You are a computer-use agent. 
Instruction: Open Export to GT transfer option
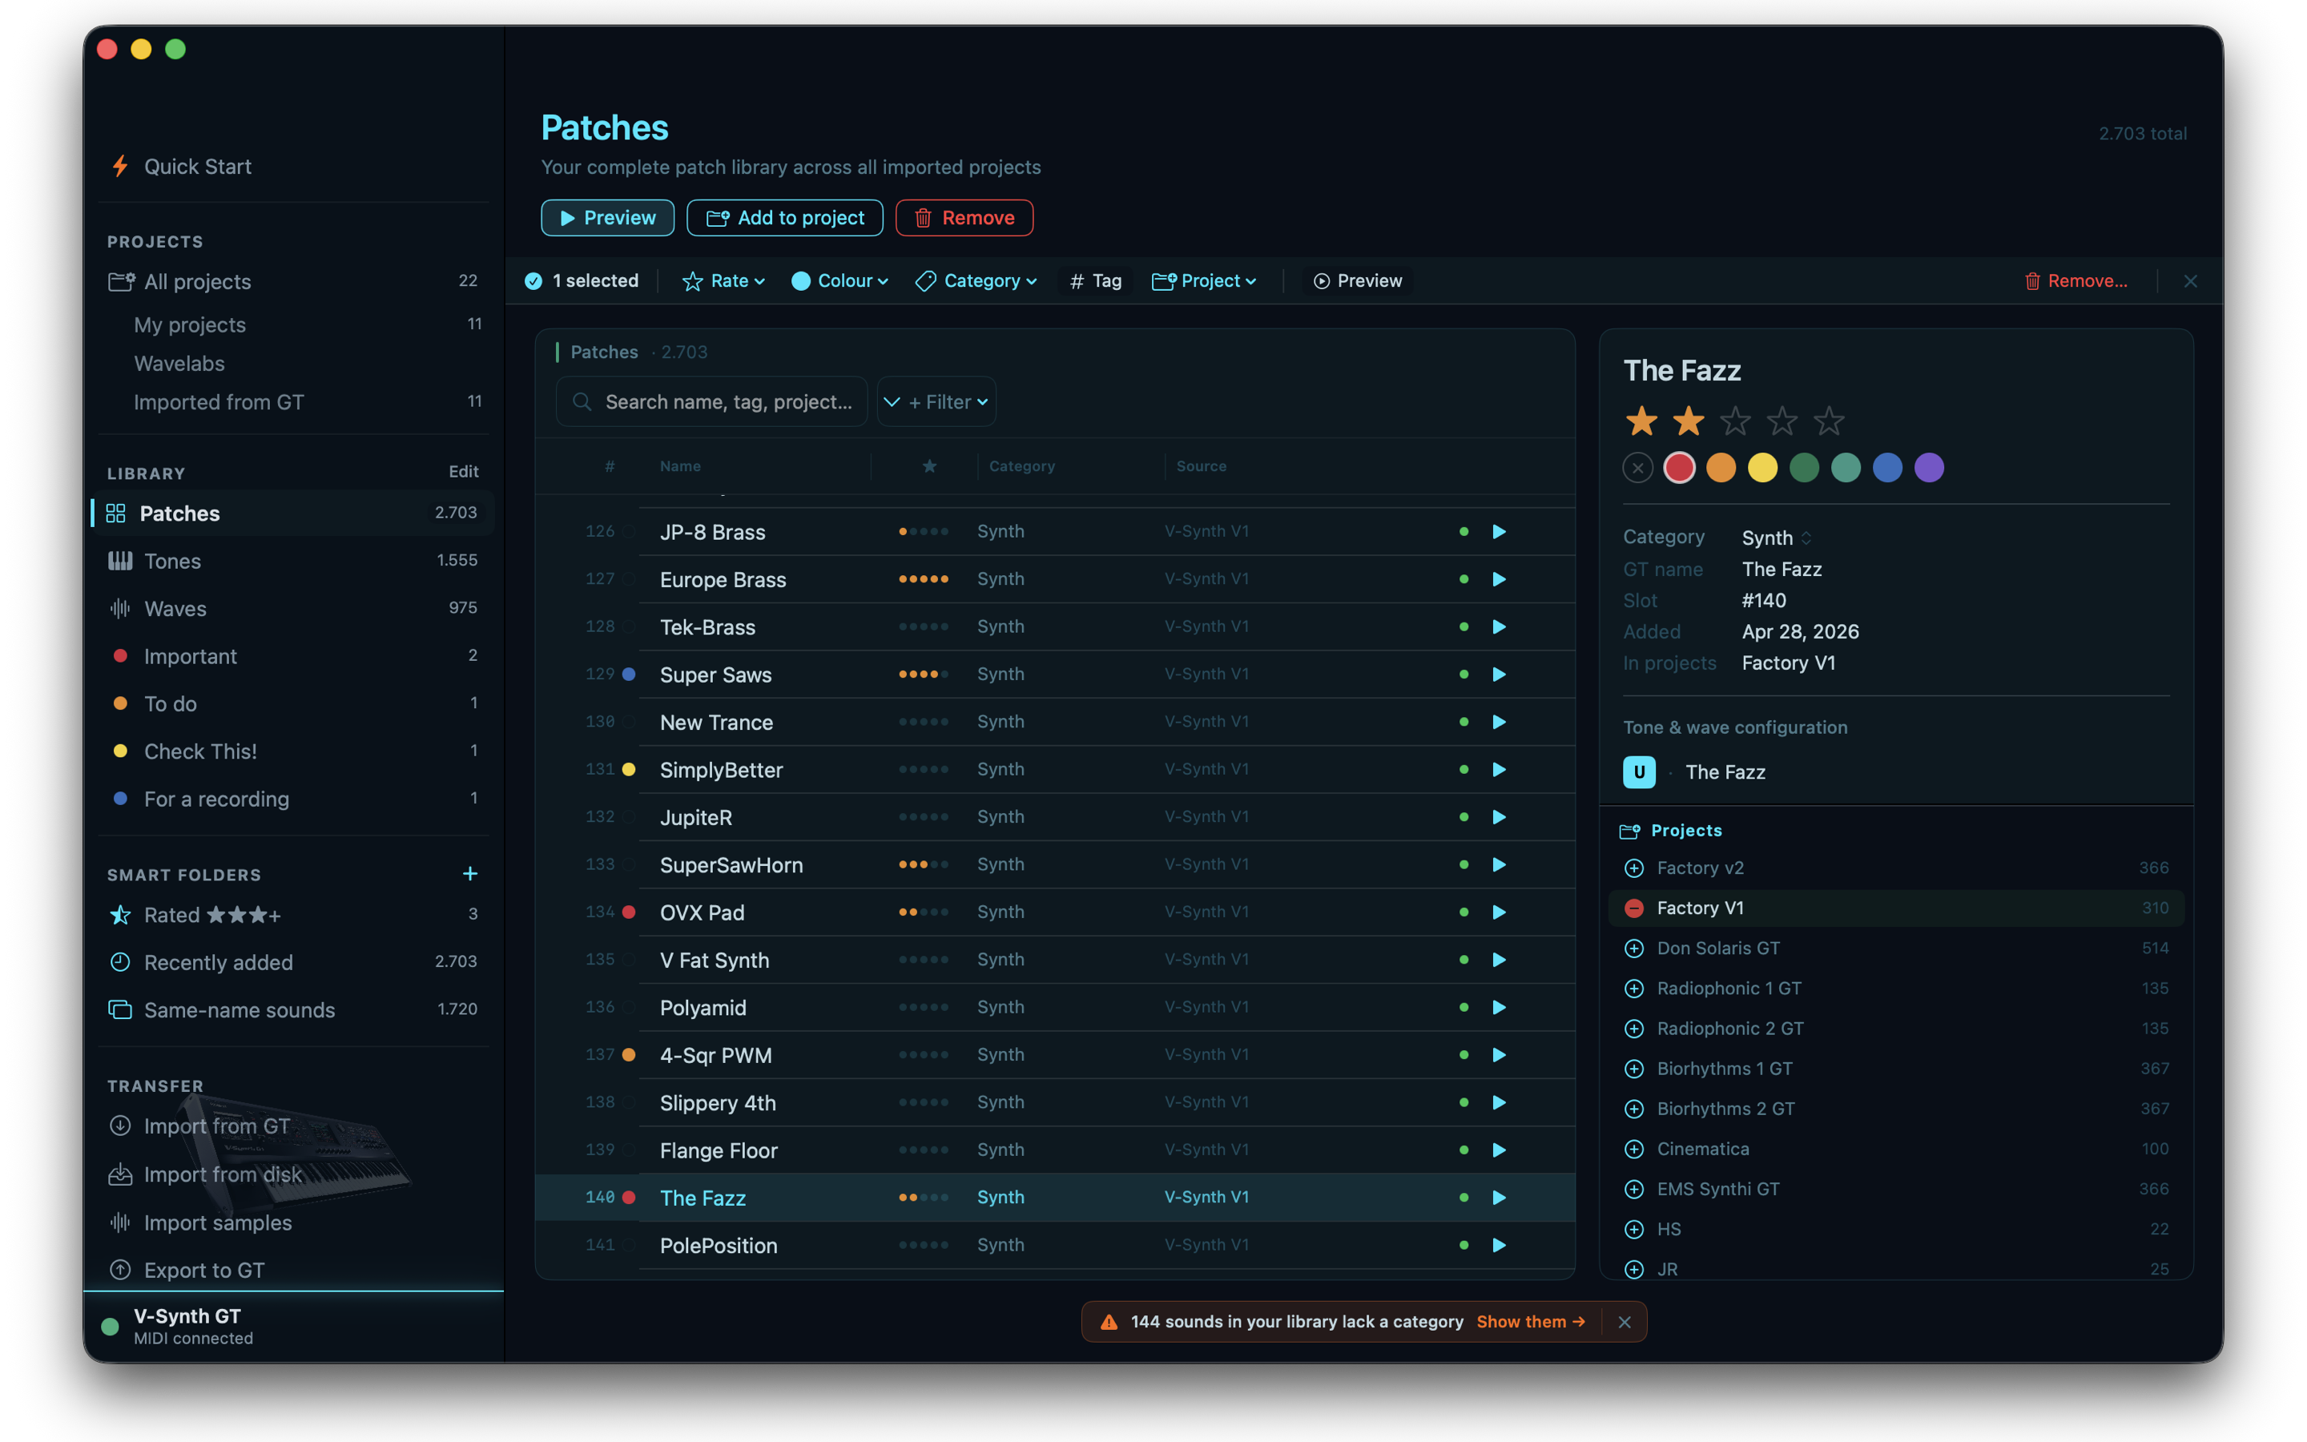187,1271
